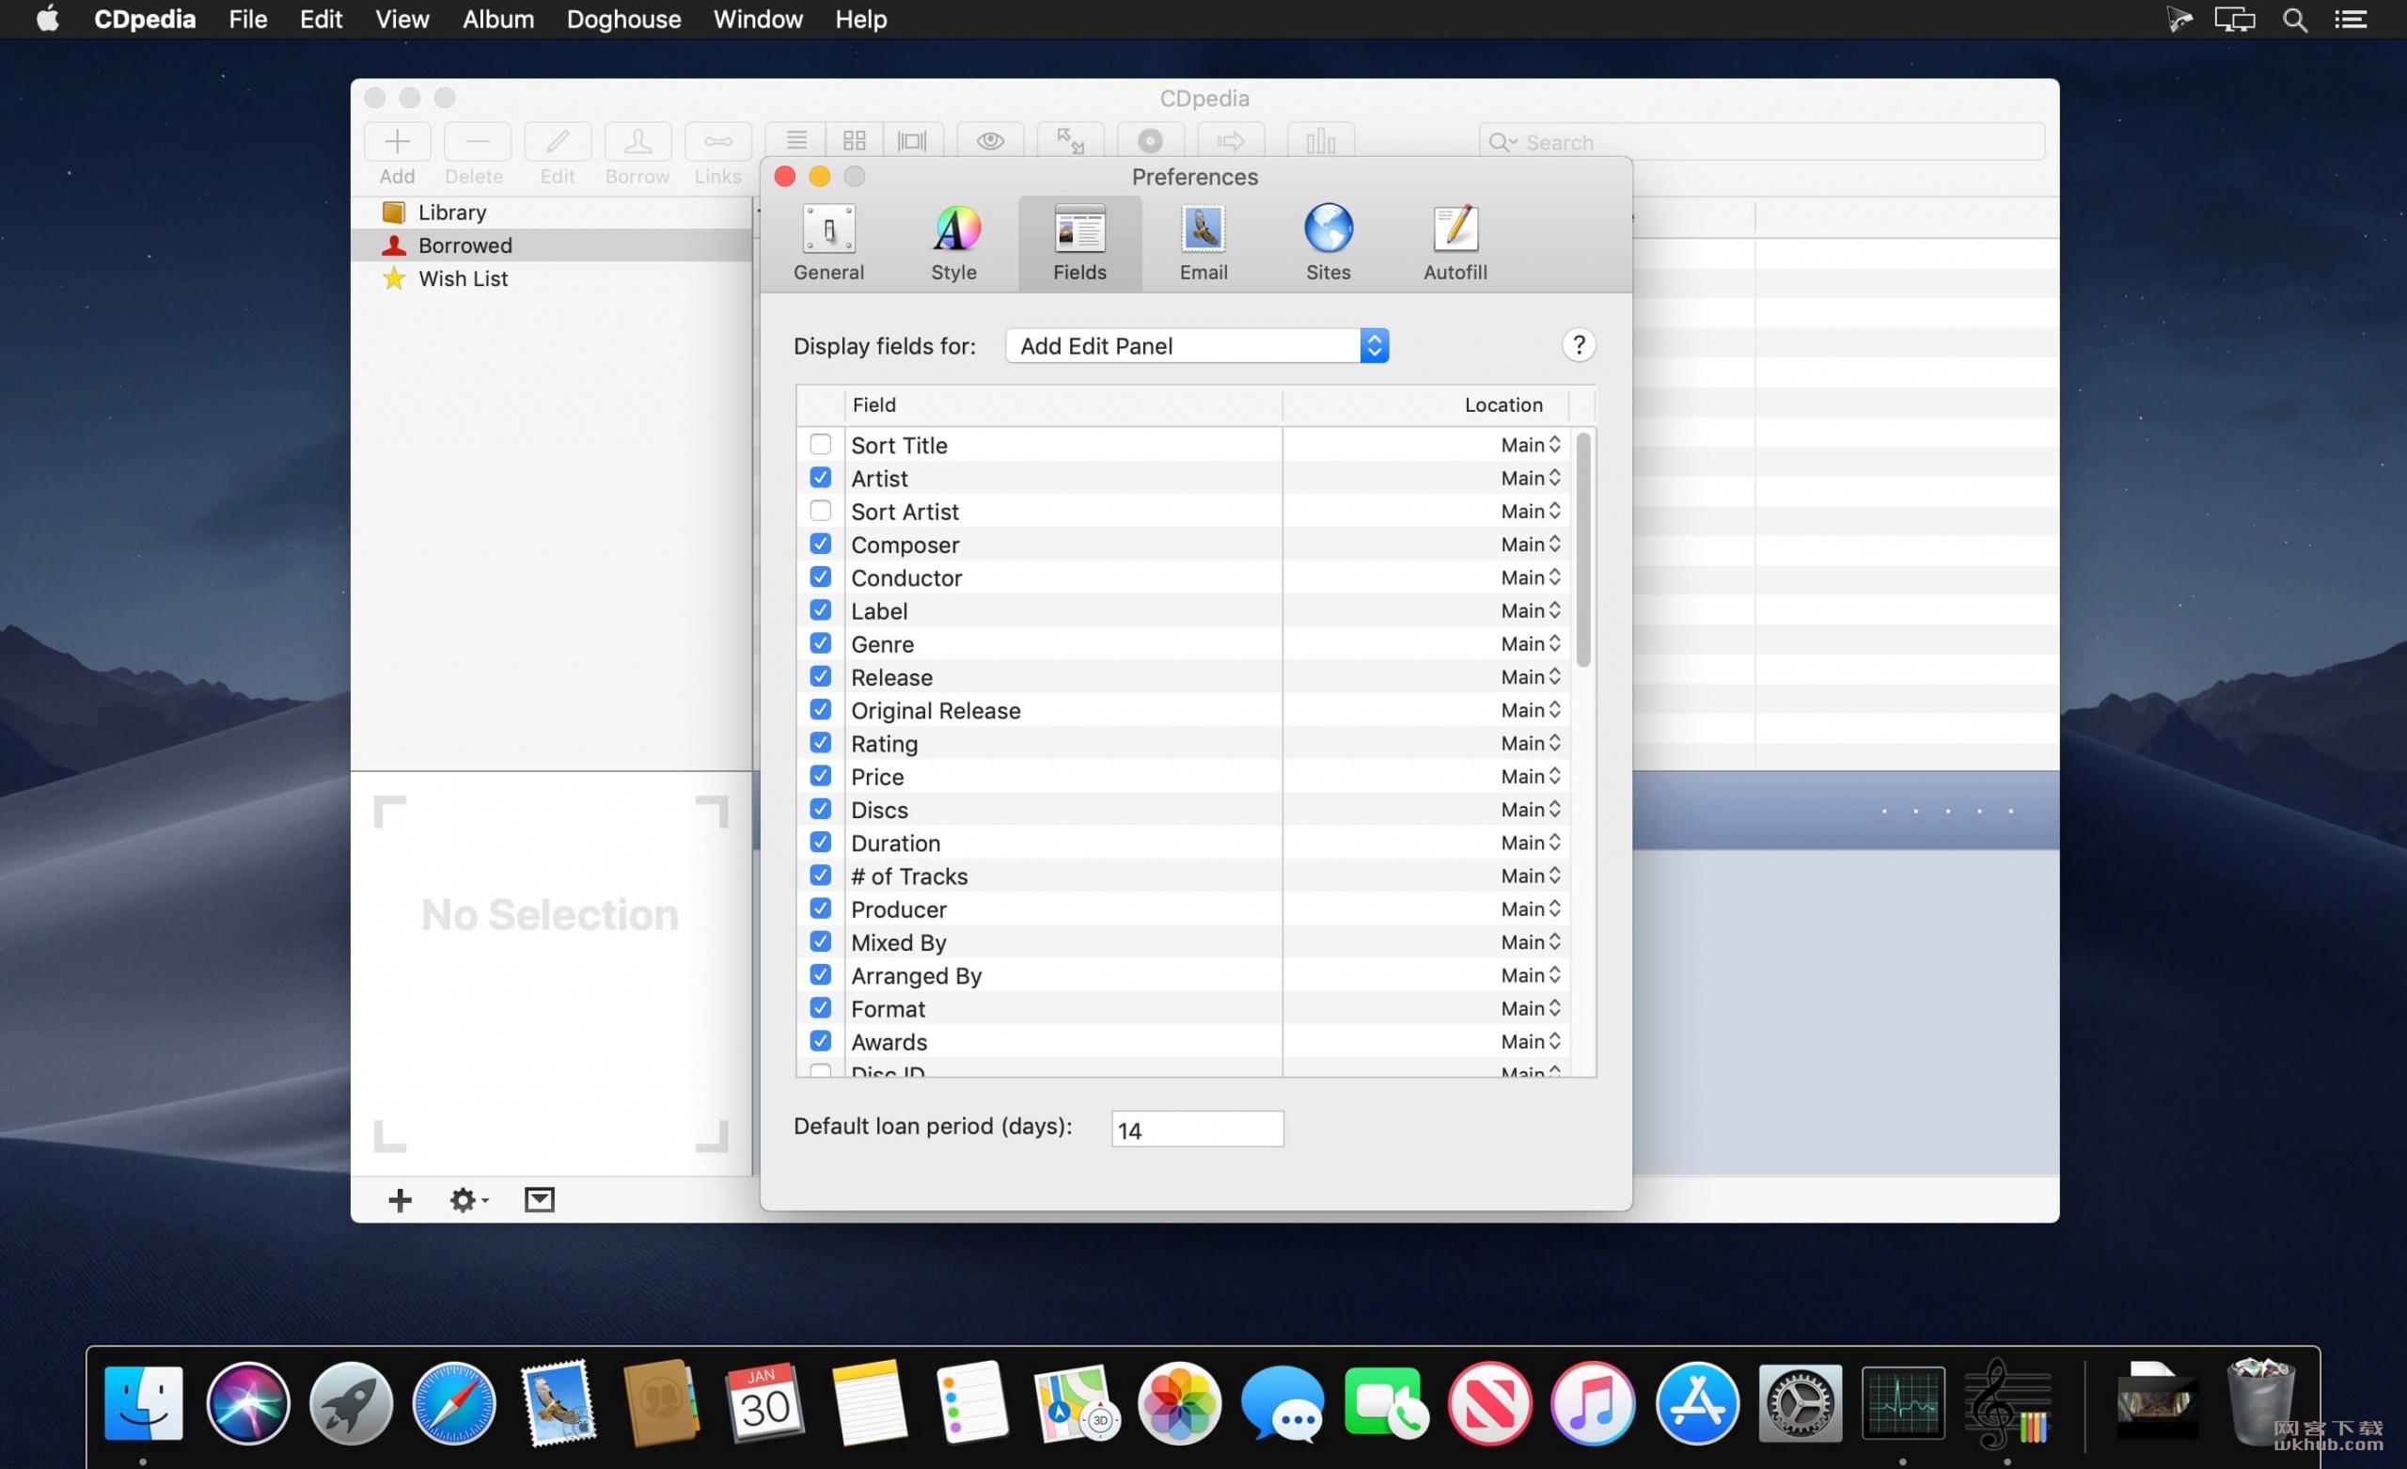The height and width of the screenshot is (1469, 2407).
Task: Open Spotlight search in menu bar
Action: click(x=2295, y=20)
